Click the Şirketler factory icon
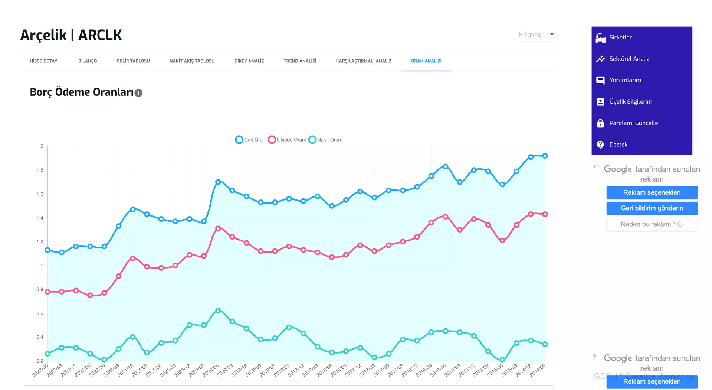 pyautogui.click(x=600, y=38)
